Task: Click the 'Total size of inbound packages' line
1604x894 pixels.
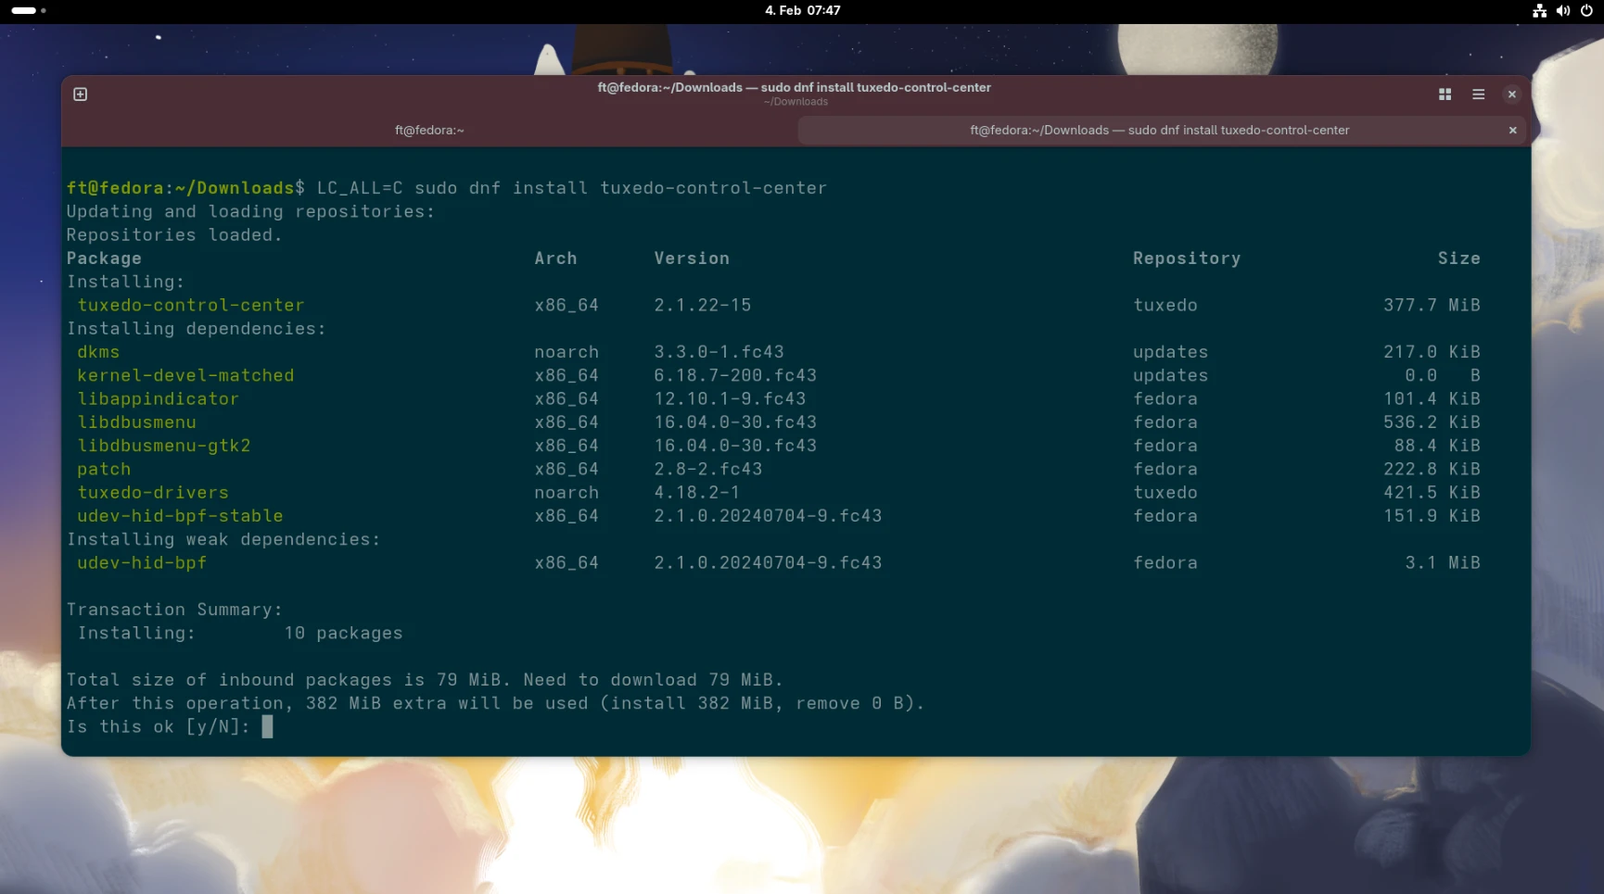Action: point(425,680)
